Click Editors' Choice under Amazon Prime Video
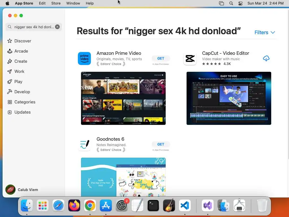 tap(111, 64)
